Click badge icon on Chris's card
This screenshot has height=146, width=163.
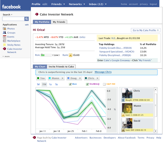123,100
